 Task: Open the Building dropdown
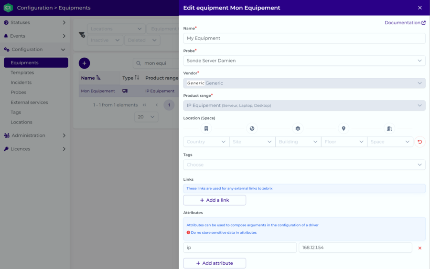(x=298, y=142)
